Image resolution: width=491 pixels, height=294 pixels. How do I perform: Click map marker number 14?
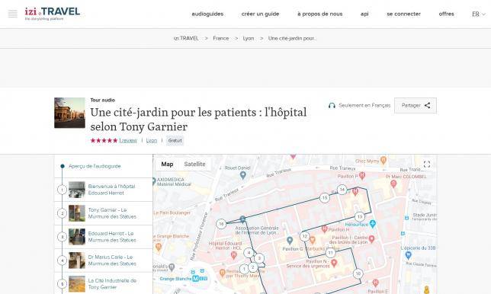pos(342,189)
